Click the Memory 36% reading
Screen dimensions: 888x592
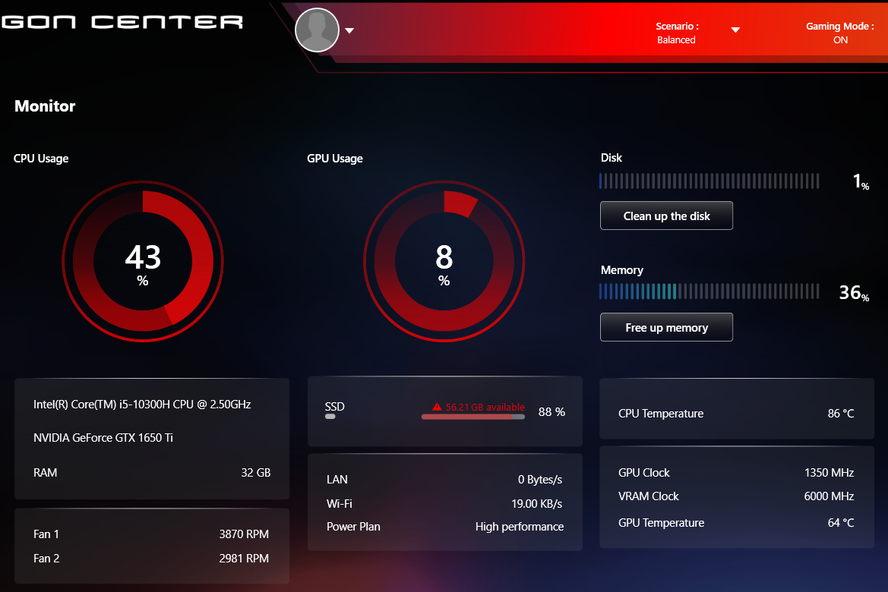coord(854,293)
